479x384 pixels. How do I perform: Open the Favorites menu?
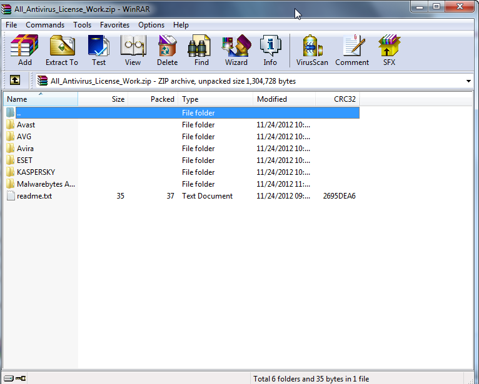(x=114, y=25)
